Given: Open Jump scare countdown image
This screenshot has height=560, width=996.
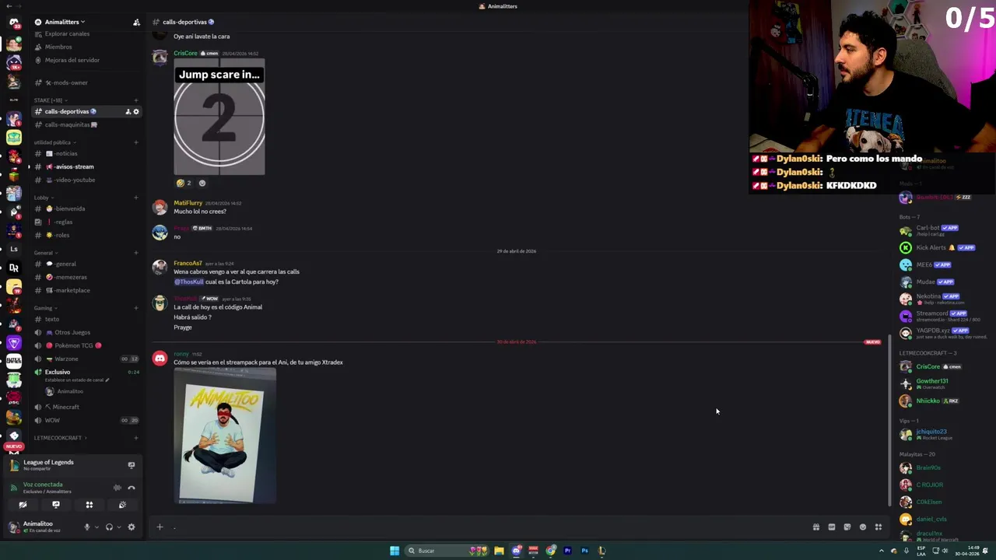Looking at the screenshot, I should point(219,117).
